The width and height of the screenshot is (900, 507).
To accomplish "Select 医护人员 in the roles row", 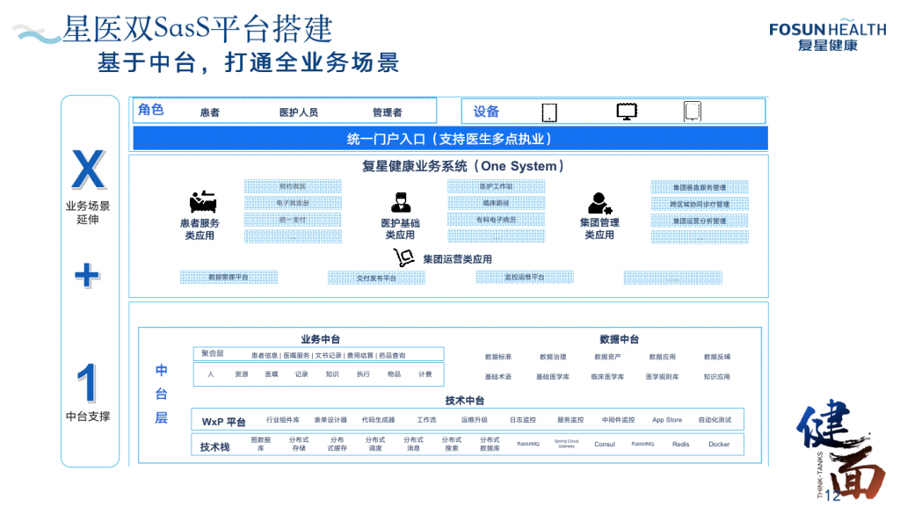I will coord(298,112).
